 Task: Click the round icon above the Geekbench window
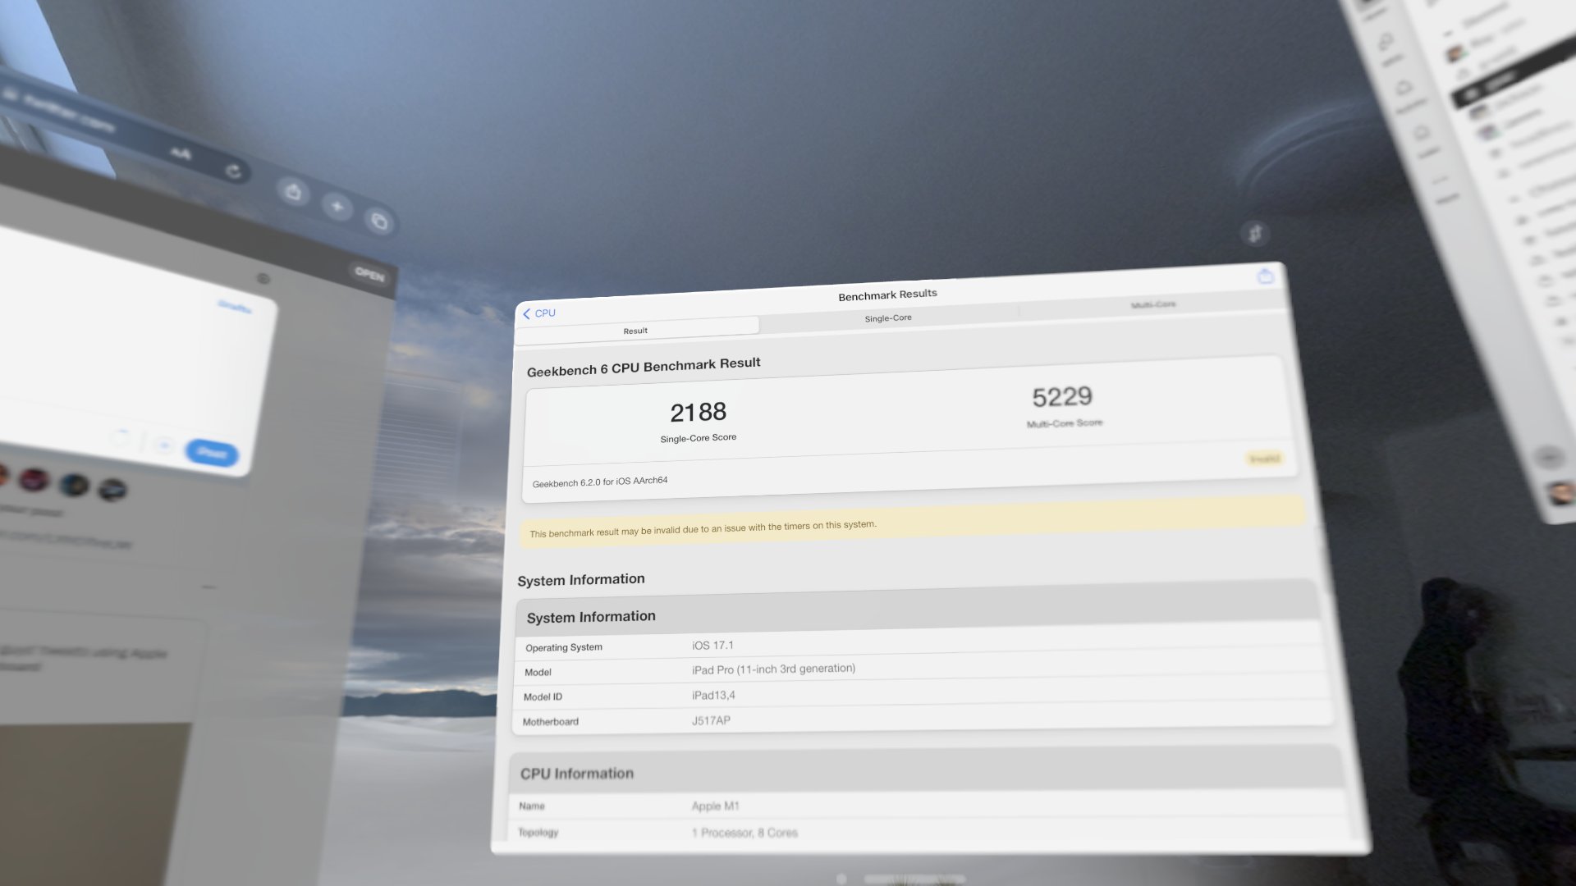[1254, 234]
